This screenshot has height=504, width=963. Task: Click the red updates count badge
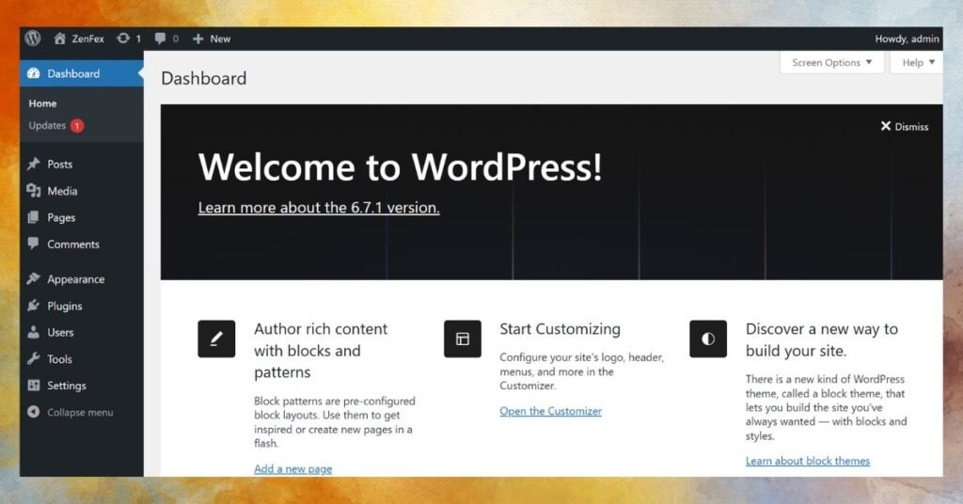77,126
